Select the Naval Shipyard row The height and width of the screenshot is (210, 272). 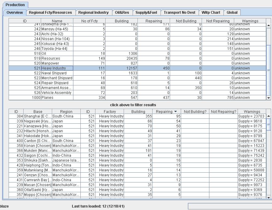137,73
